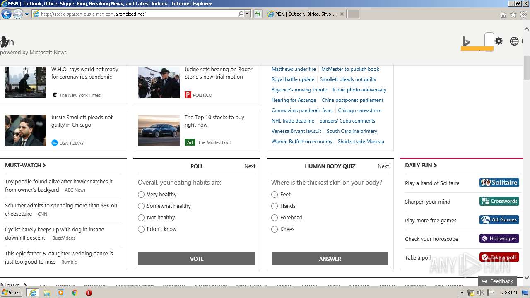The width and height of the screenshot is (530, 298).
Task: Click the Tesla car thumbnail image
Action: click(159, 130)
